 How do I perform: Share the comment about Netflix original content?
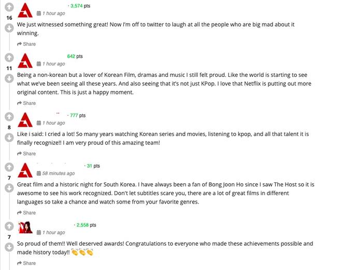coord(26,103)
